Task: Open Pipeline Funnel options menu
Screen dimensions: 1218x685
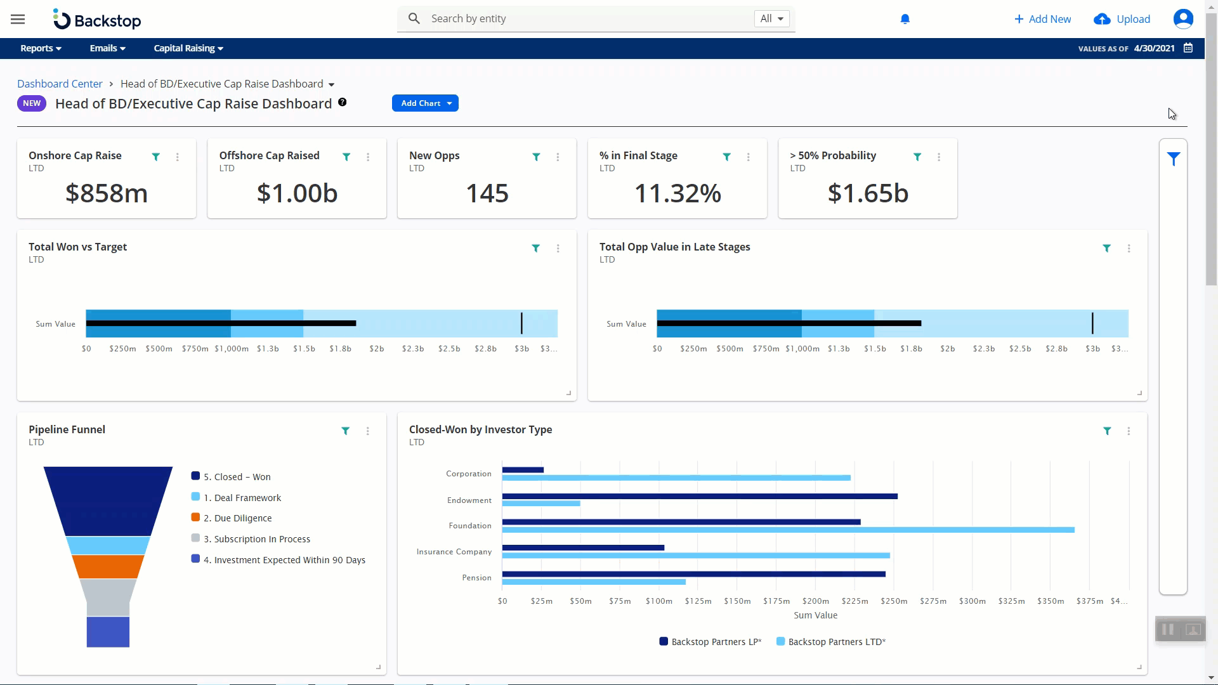Action: click(368, 431)
